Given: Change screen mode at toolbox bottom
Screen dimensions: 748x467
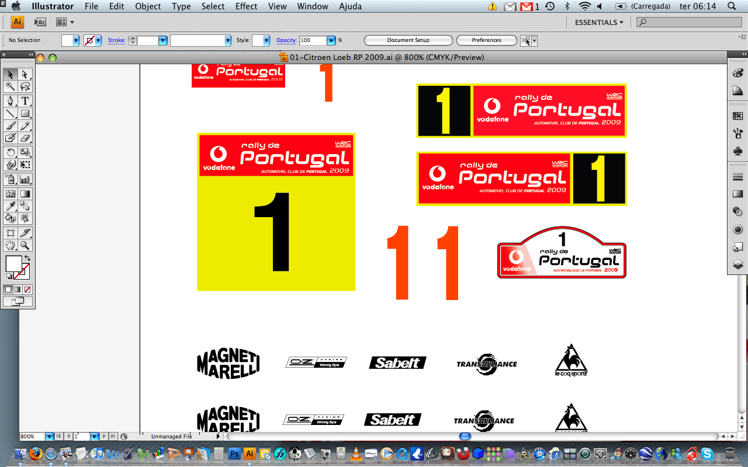Looking at the screenshot, I should tap(18, 301).
